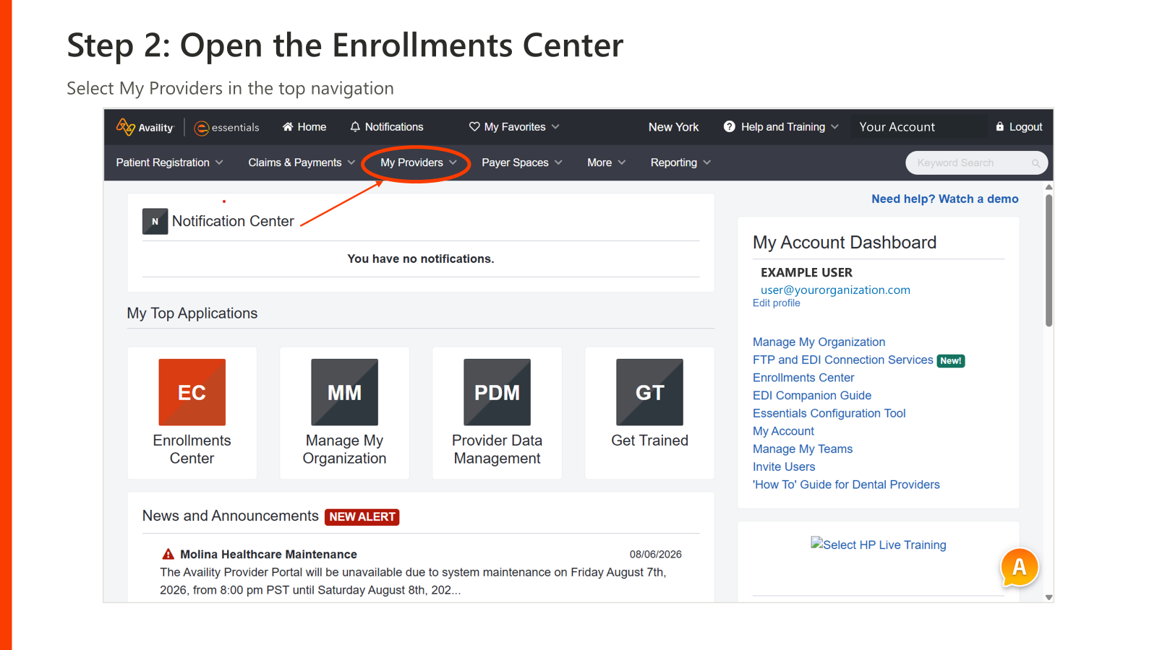Click the Notifications bell icon
The height and width of the screenshot is (650, 1157).
(355, 126)
